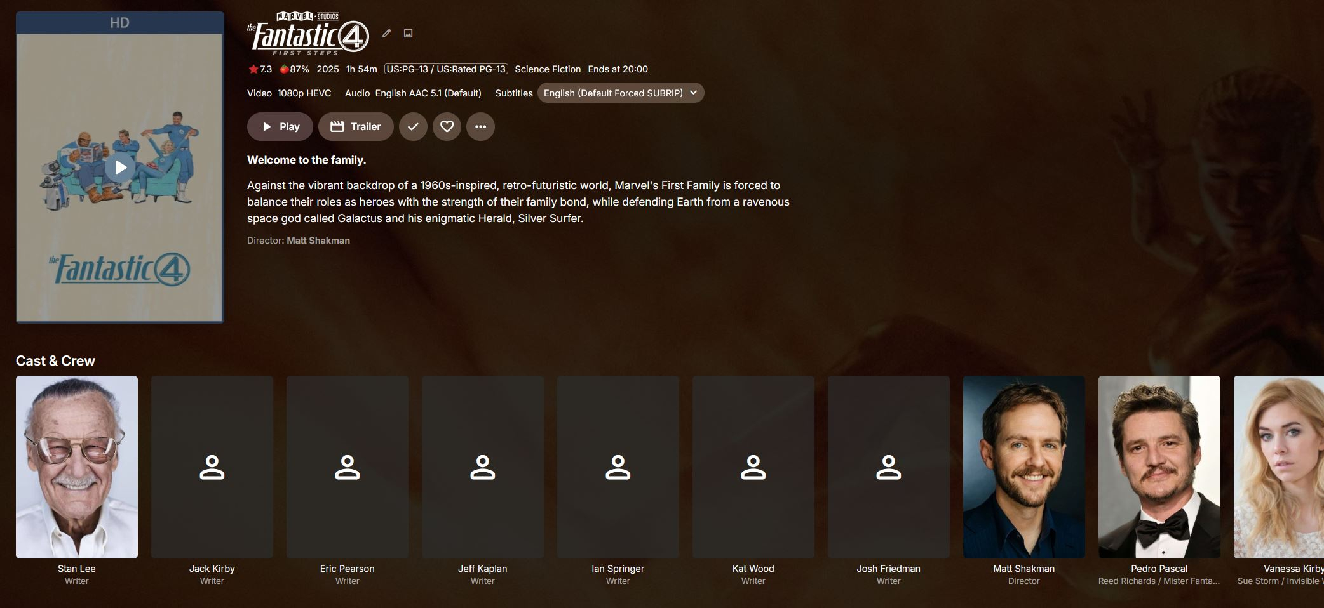Click the Ends at 20:00 text
The width and height of the screenshot is (1324, 608).
point(618,69)
